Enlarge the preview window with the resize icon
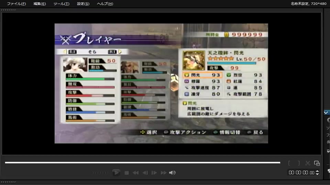Image resolution: width=330 pixels, height=185 pixels. point(317,163)
